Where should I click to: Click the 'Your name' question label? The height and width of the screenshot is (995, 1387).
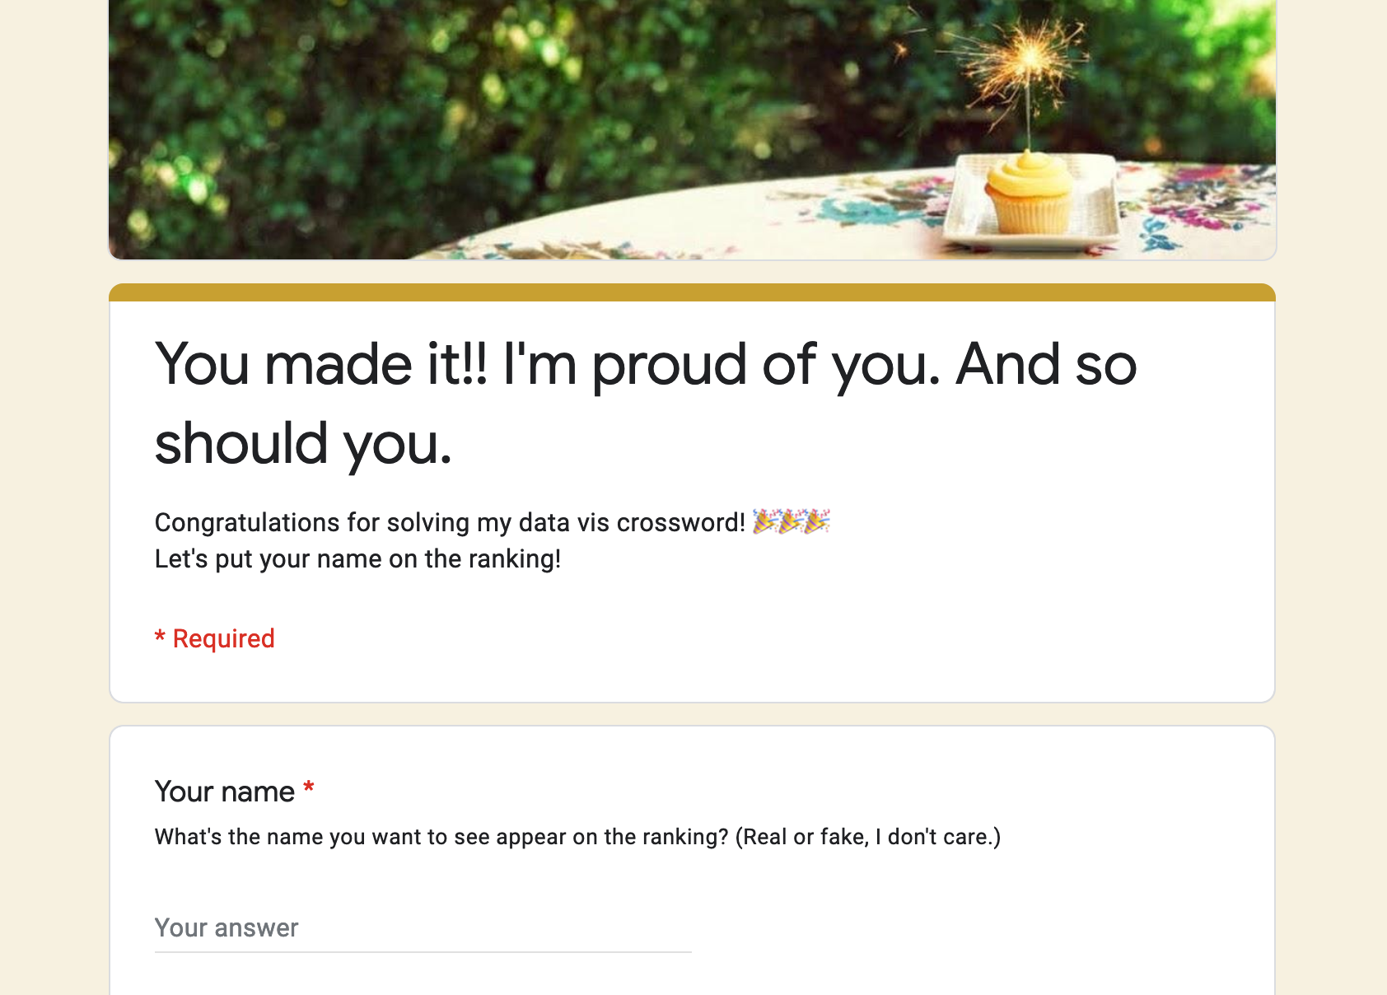pos(225,792)
